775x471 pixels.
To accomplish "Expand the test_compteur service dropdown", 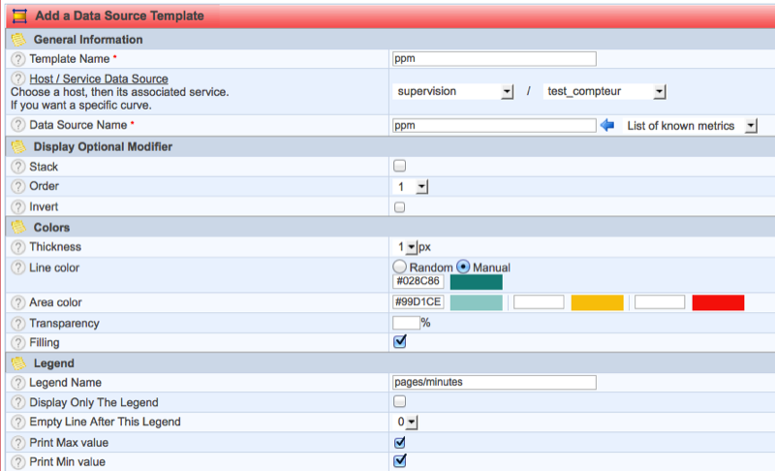I will [604, 92].
